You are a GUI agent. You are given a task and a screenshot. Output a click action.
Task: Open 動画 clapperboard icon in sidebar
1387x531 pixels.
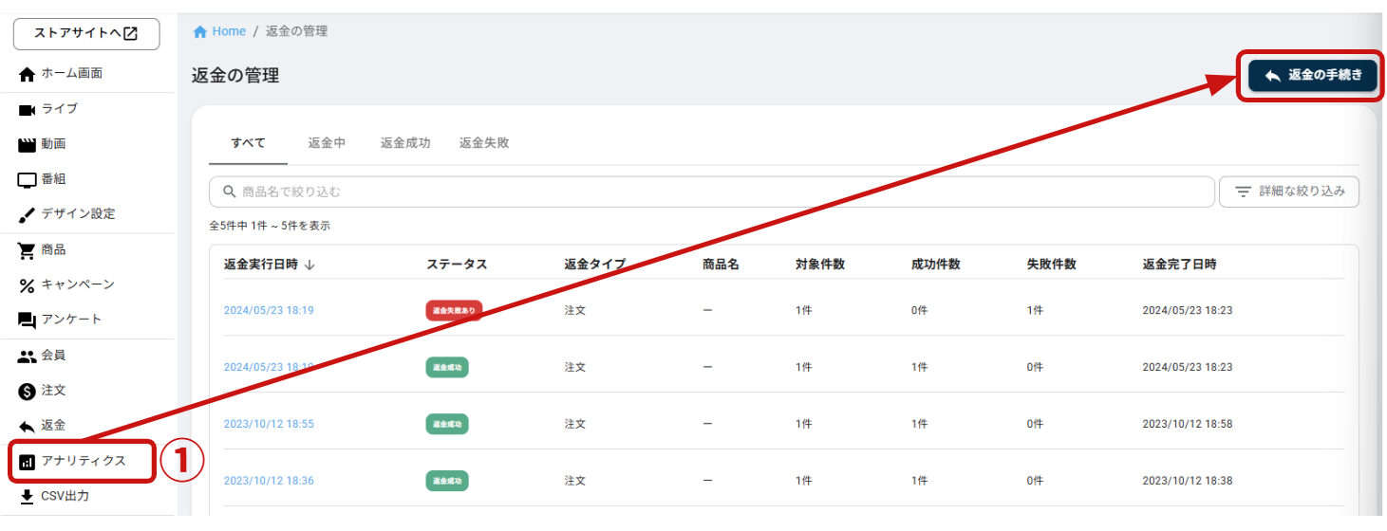[27, 145]
